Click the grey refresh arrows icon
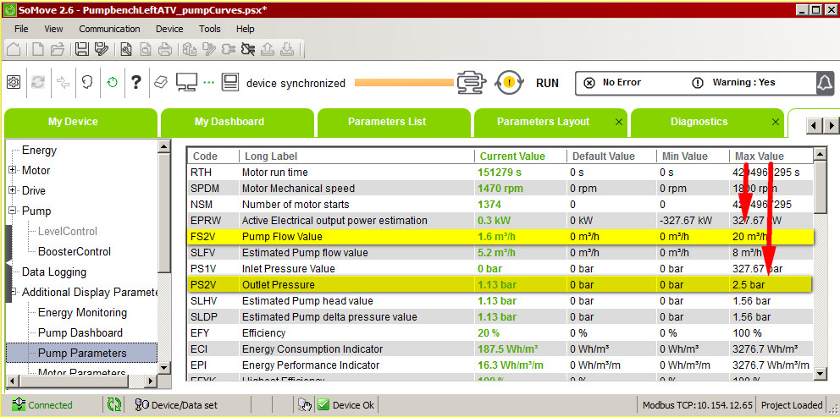 click(x=38, y=82)
